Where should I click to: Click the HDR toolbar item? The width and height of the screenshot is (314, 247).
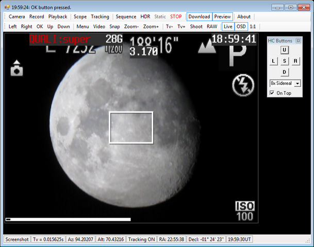tap(145, 16)
